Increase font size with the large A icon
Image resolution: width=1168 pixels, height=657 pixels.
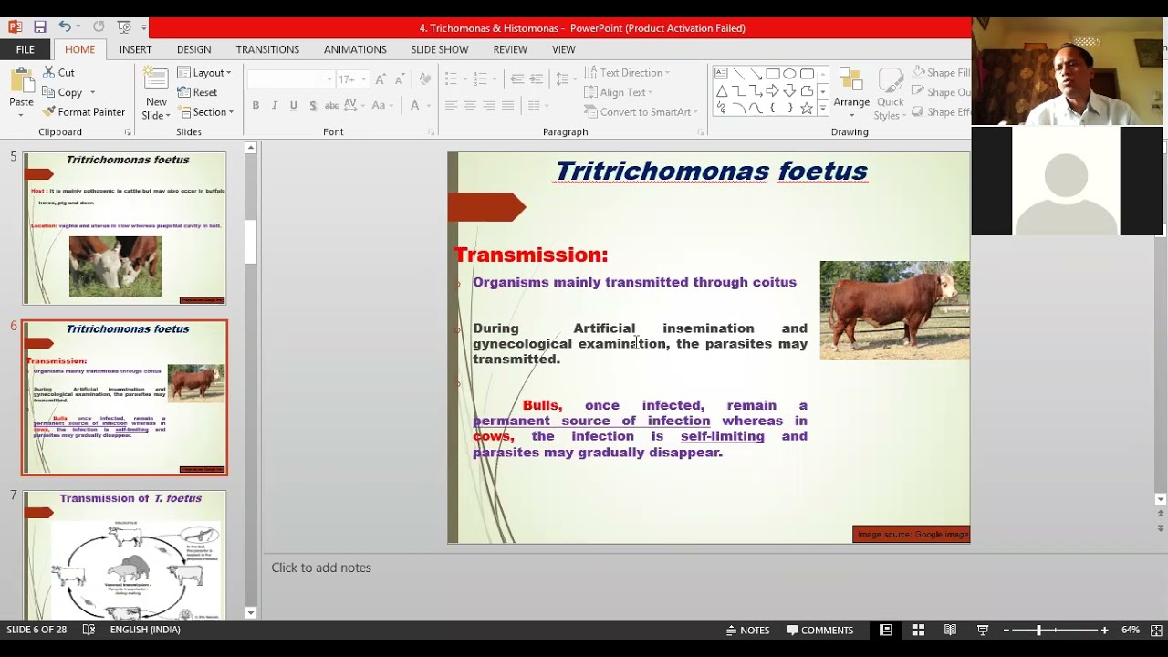pyautogui.click(x=381, y=79)
